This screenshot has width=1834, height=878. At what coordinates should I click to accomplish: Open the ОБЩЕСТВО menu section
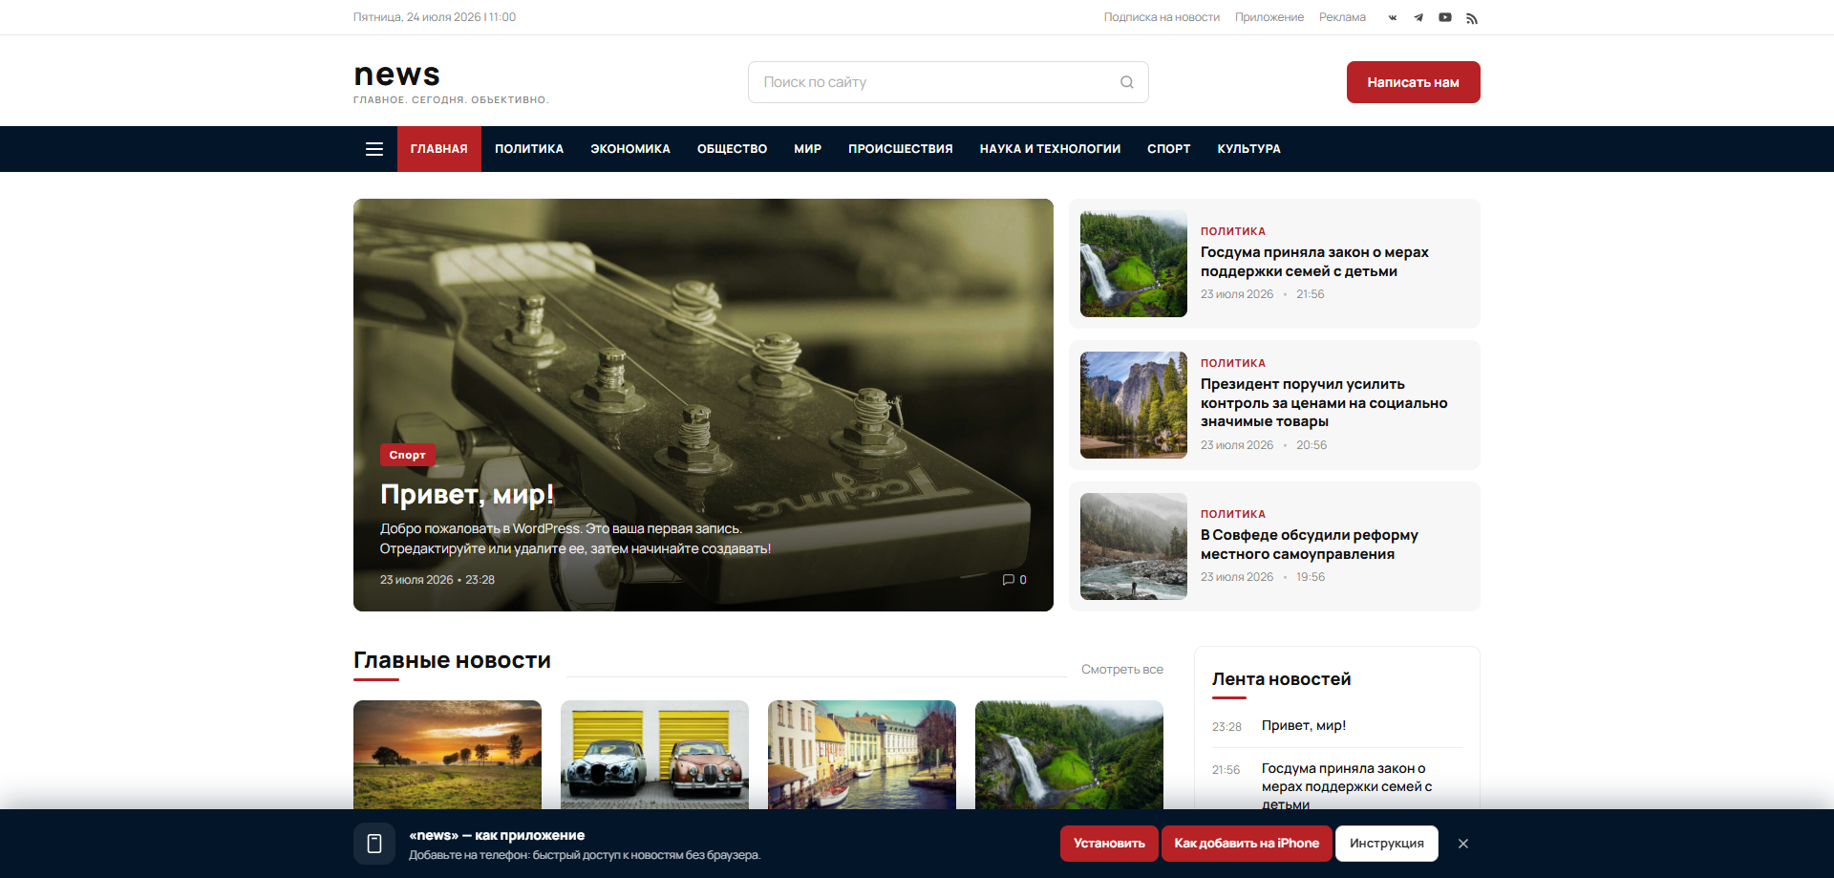point(733,149)
